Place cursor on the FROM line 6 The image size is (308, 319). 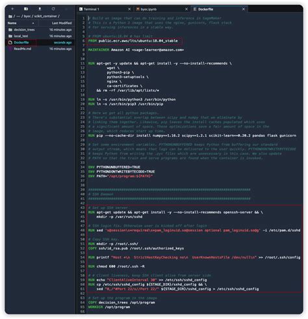(x=133, y=41)
